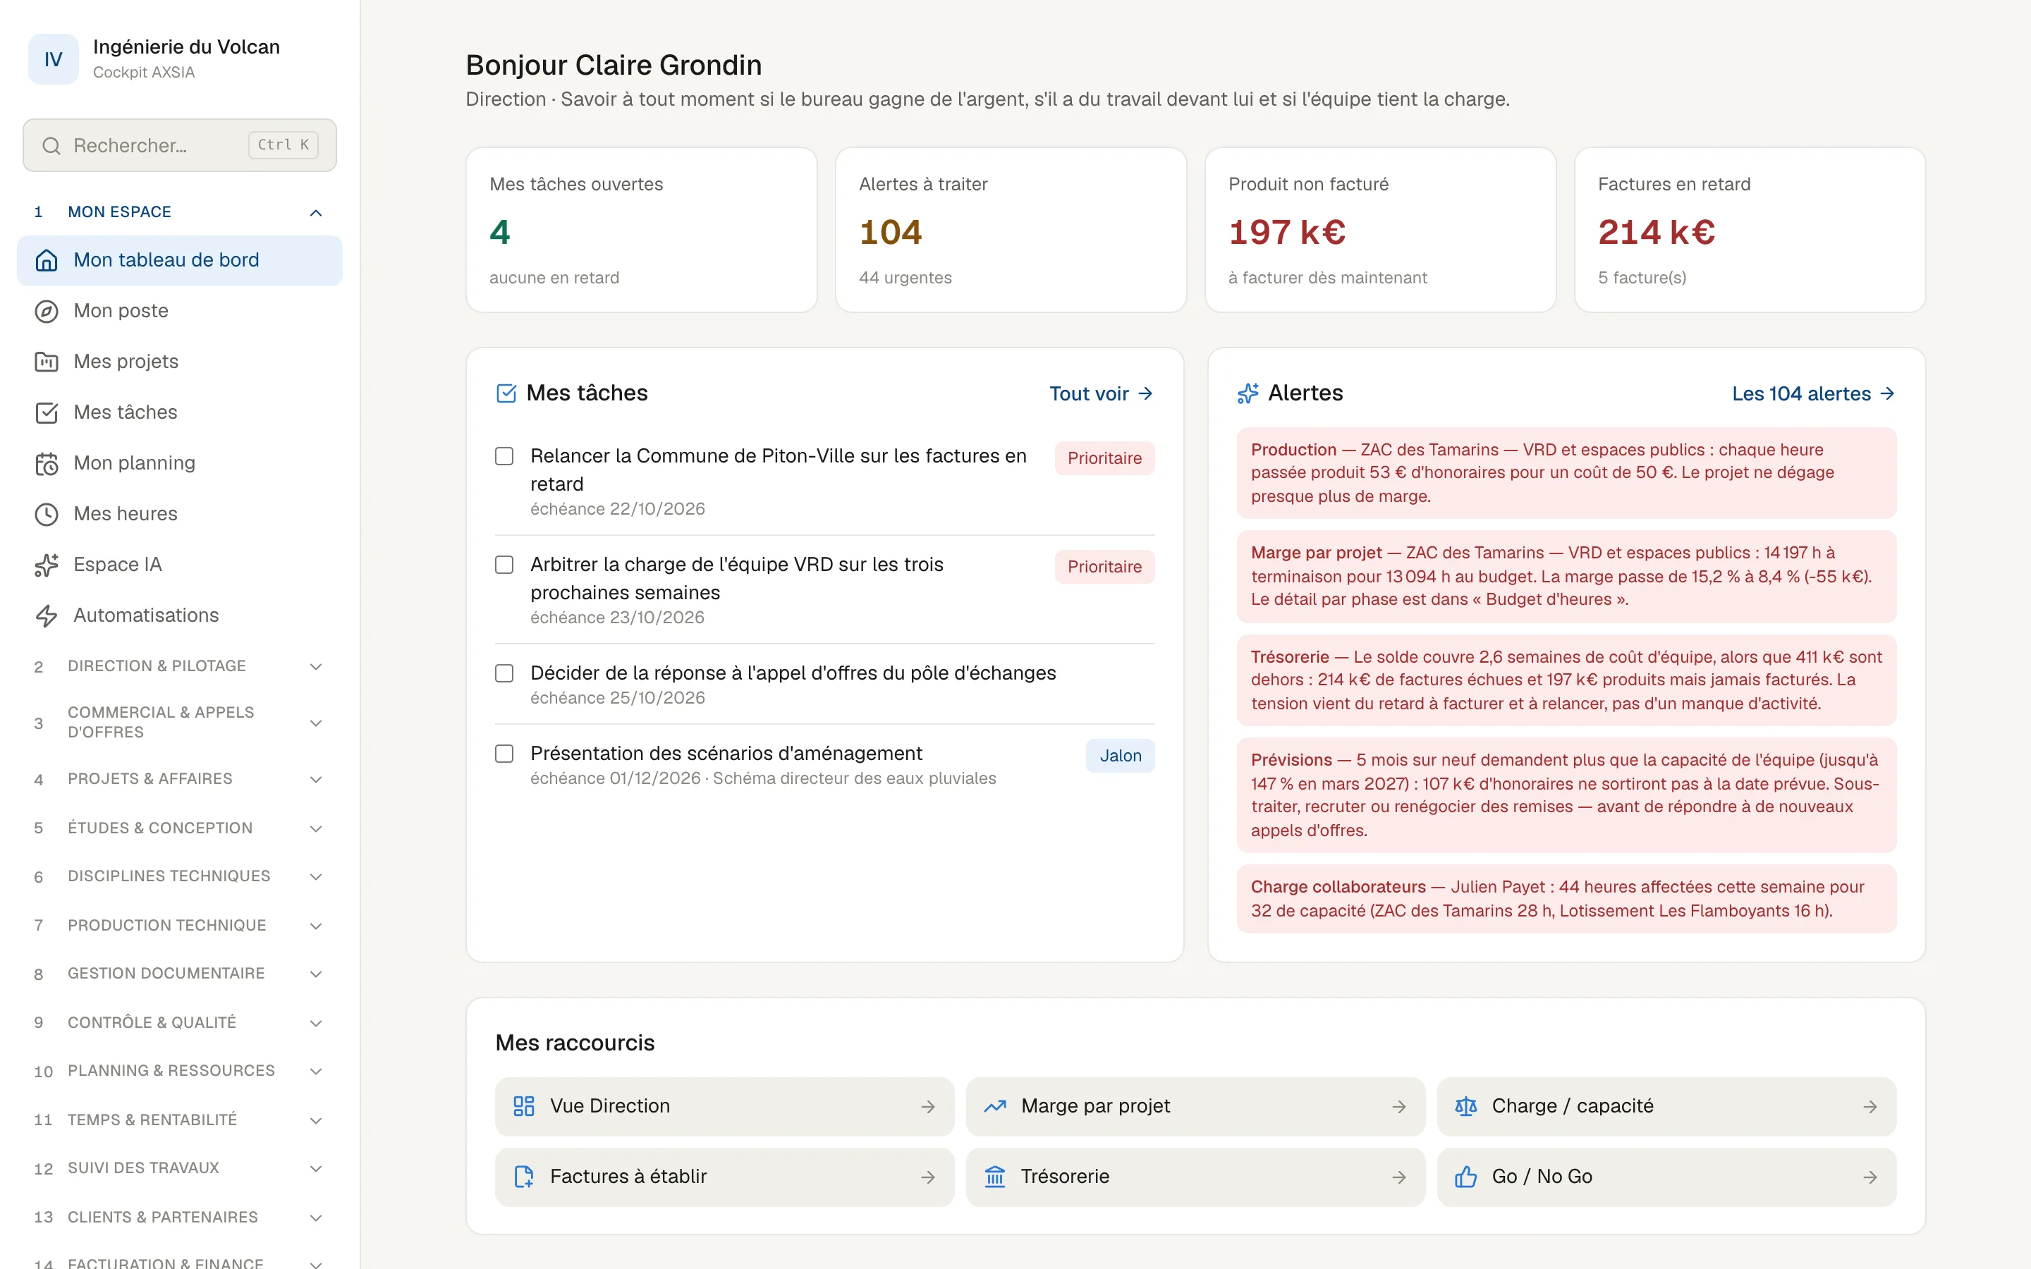Collapse the MON ESPACE section chevron
The height and width of the screenshot is (1269, 2031).
(315, 212)
